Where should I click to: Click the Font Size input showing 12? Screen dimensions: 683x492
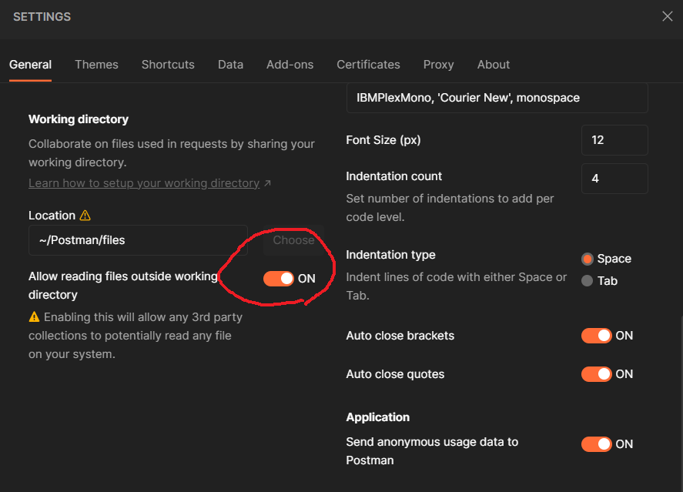614,140
